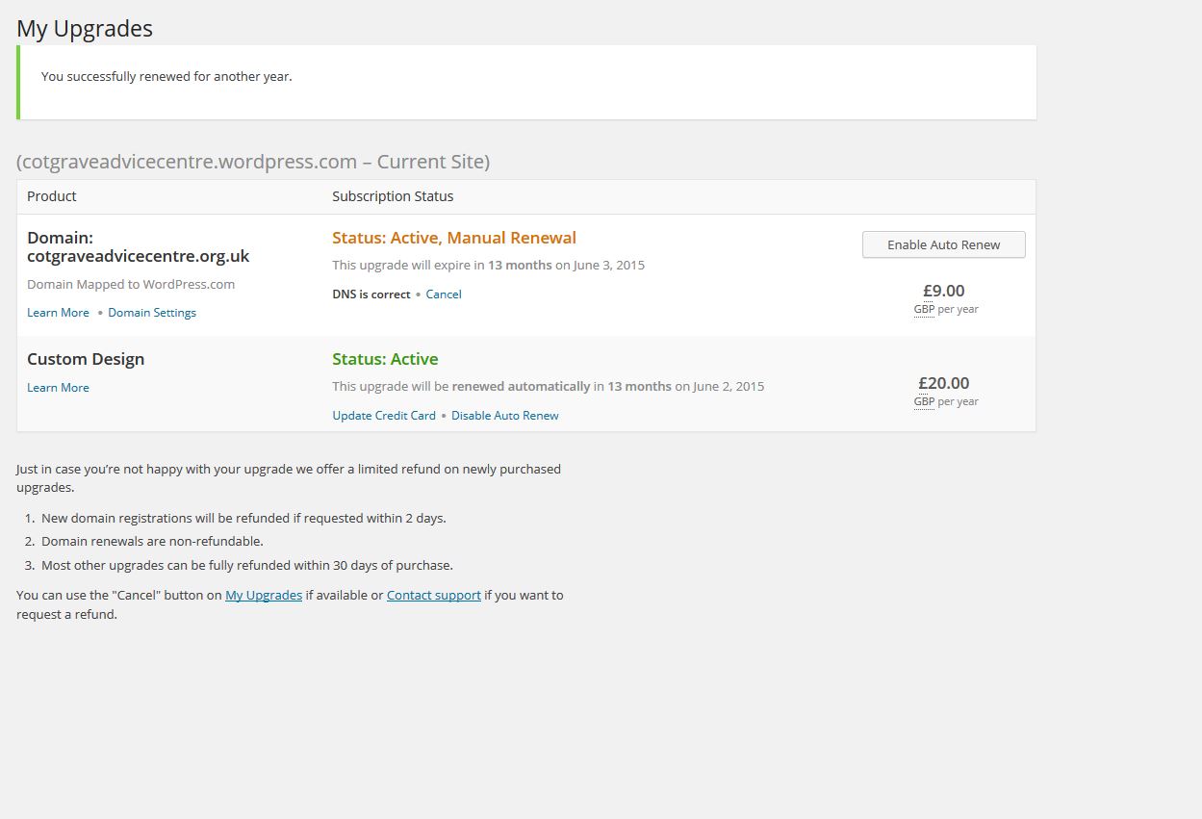Viewport: 1202px width, 819px height.
Task: Click the My Upgrades page heading
Action: click(x=85, y=29)
